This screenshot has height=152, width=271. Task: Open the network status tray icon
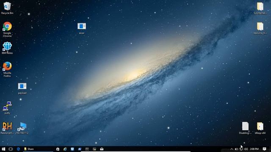(241, 149)
